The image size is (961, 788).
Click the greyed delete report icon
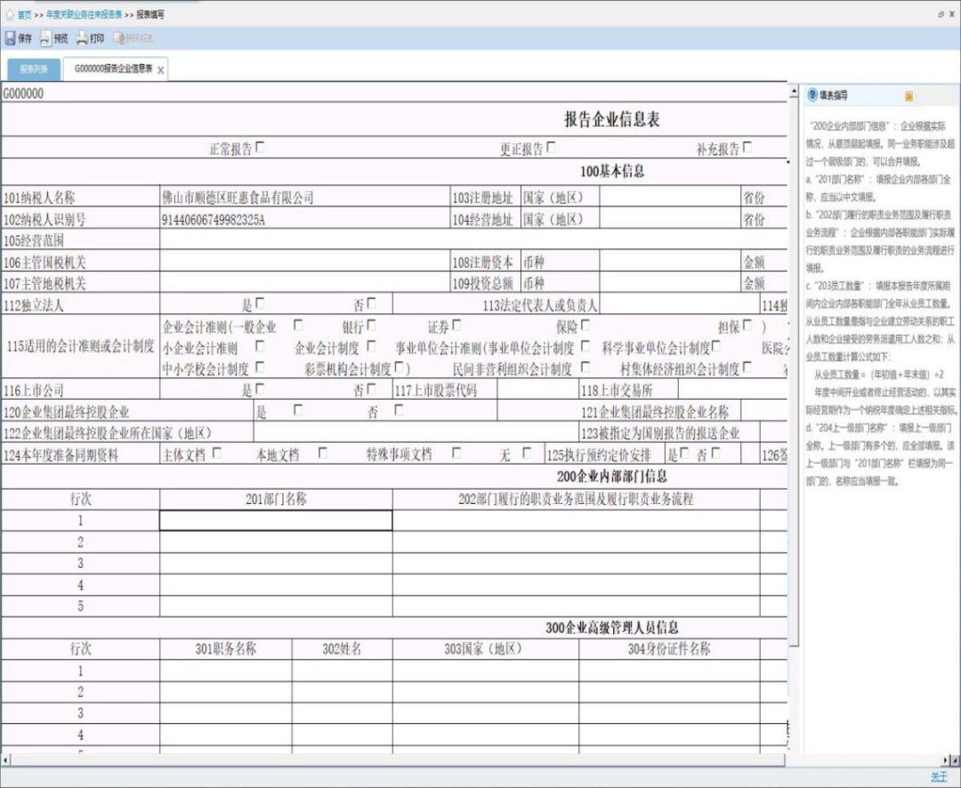(118, 38)
